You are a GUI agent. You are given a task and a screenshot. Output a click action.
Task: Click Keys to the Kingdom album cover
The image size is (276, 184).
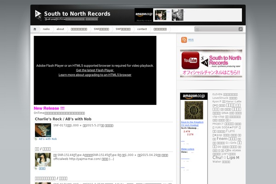(x=194, y=110)
